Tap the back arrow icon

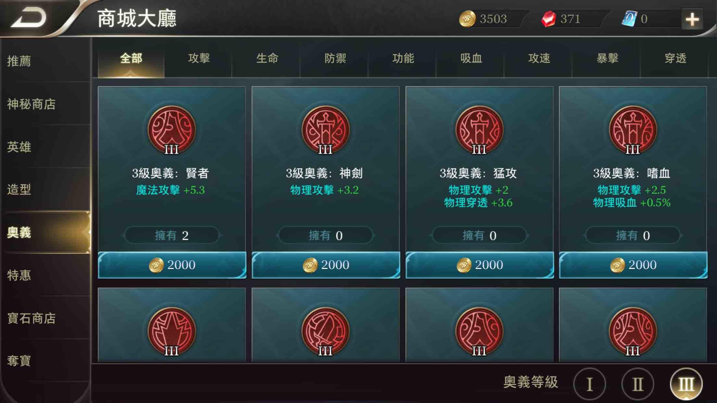29,18
